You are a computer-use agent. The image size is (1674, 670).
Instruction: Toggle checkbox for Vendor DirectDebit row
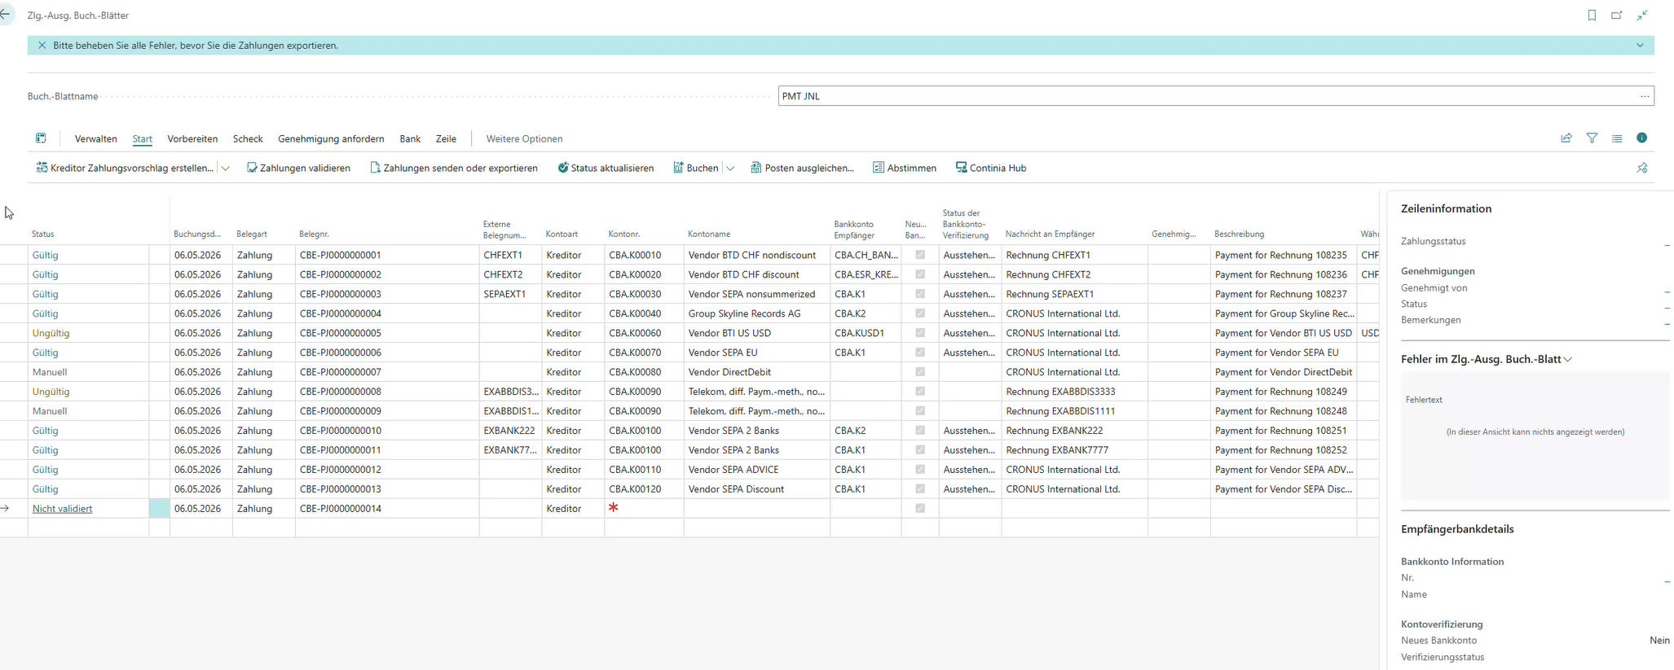pos(920,372)
